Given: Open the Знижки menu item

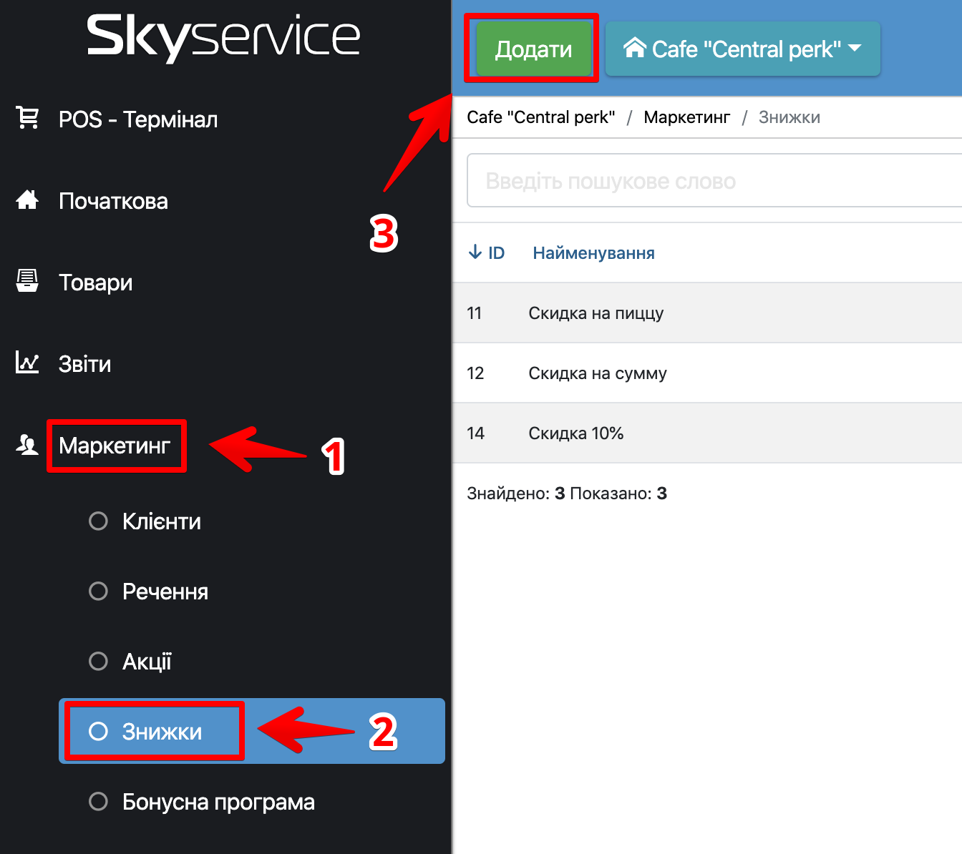Looking at the screenshot, I should [162, 732].
